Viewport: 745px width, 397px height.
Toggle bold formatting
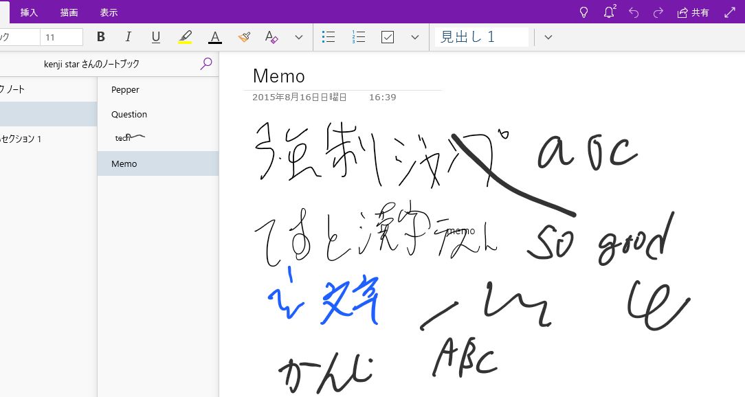101,37
